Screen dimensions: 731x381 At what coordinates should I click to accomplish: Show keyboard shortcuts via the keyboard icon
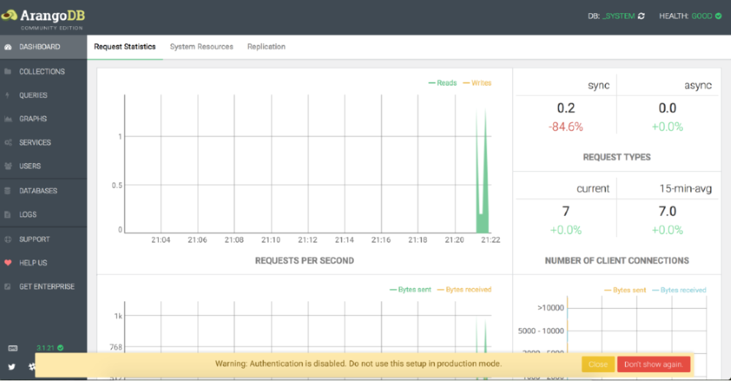pyautogui.click(x=12, y=348)
